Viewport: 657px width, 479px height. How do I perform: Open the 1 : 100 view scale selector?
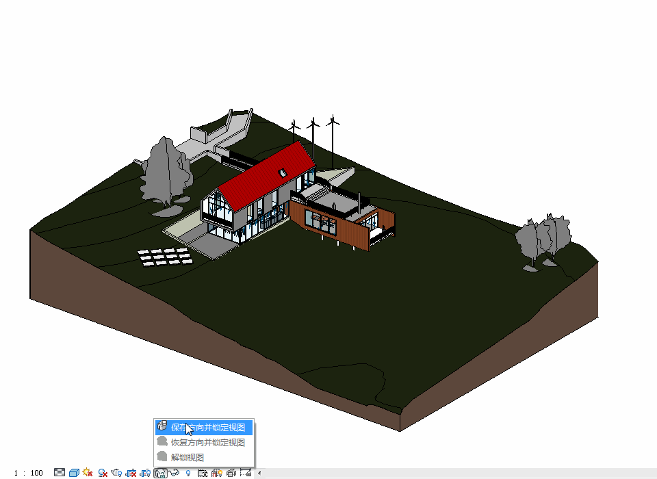tap(28, 473)
